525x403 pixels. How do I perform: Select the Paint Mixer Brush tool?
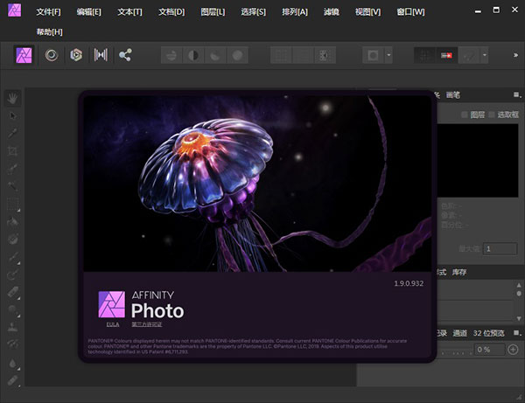click(13, 274)
